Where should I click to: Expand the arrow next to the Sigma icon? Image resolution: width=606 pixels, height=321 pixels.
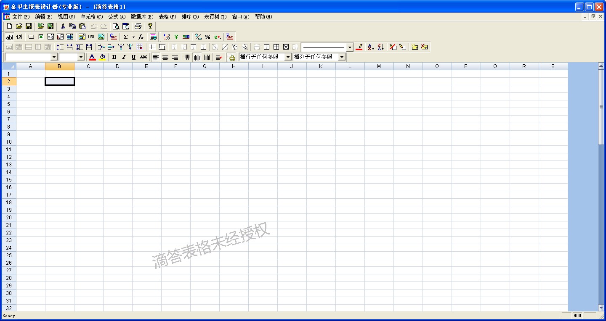[133, 37]
